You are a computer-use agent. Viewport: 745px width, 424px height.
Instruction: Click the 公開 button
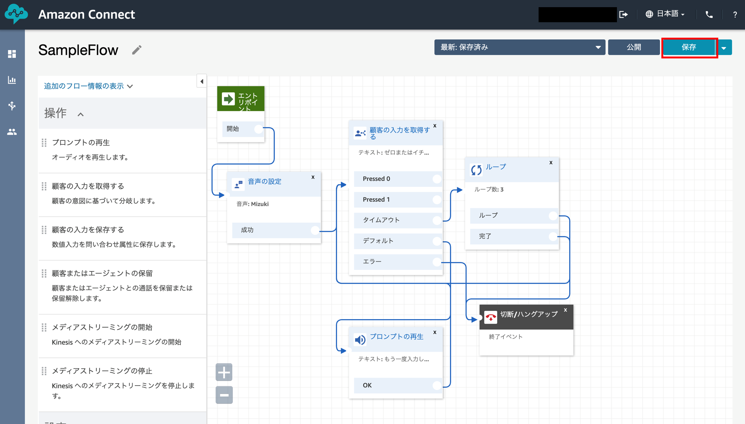pos(634,47)
